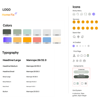Image resolution: width=106 pixels, height=103 pixels.
Task: Select the coral red color swatch
Action: (x=37, y=40)
